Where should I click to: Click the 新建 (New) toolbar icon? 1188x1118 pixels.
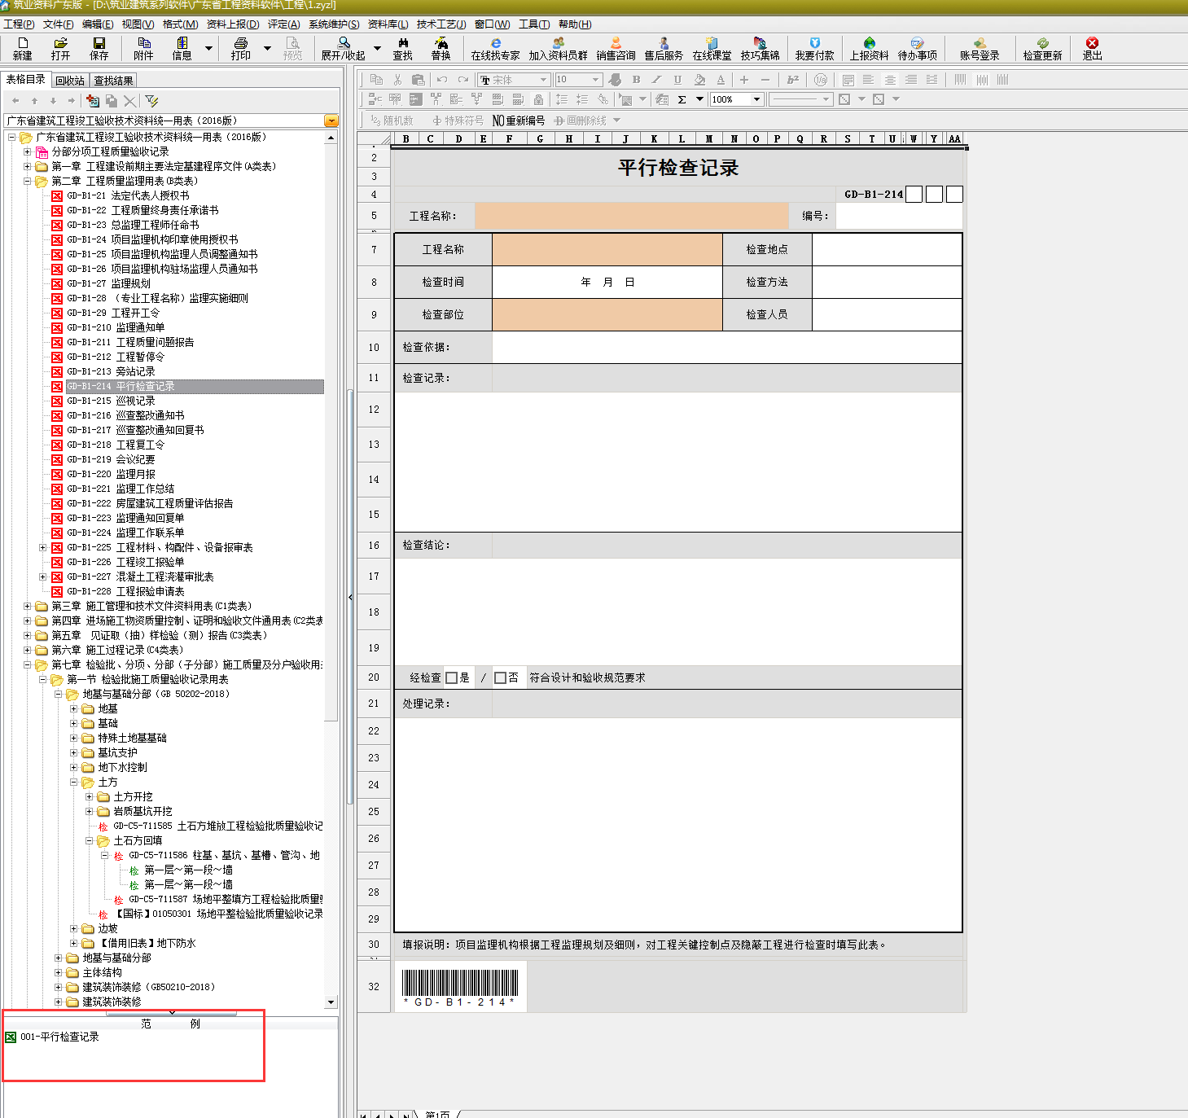click(x=22, y=48)
